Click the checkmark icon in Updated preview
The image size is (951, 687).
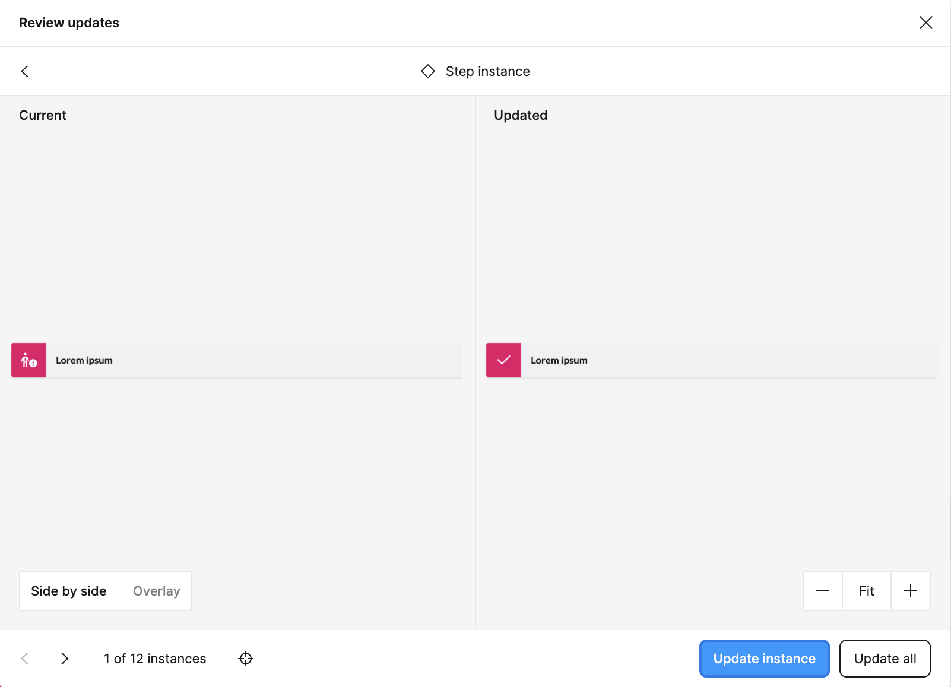[503, 360]
